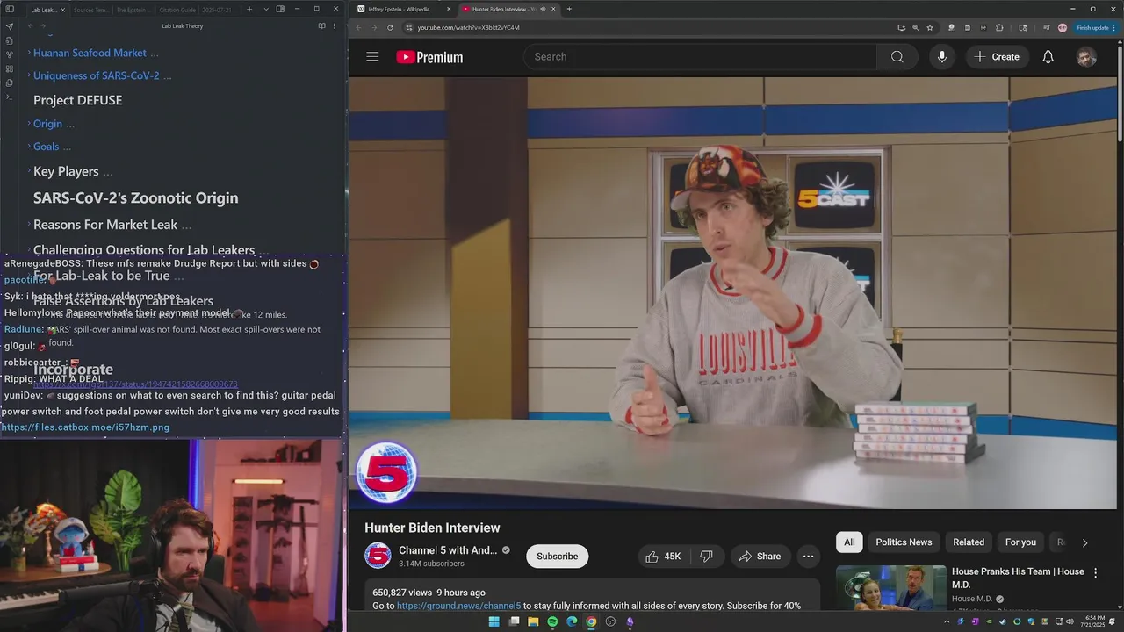
Task: Open Obsidian note more options menu
Action: click(334, 26)
